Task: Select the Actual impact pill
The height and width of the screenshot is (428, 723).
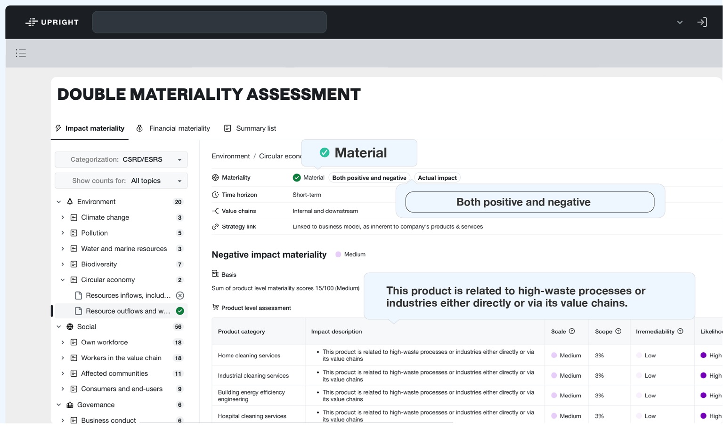Action: 437,177
